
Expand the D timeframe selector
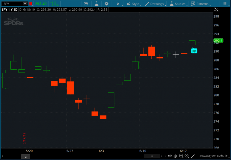coord(118,4)
